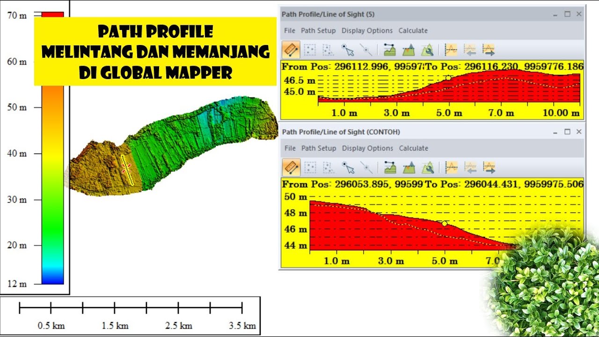
Task: Click the circle marker on the CONTOH profile graph
Action: tap(445, 224)
